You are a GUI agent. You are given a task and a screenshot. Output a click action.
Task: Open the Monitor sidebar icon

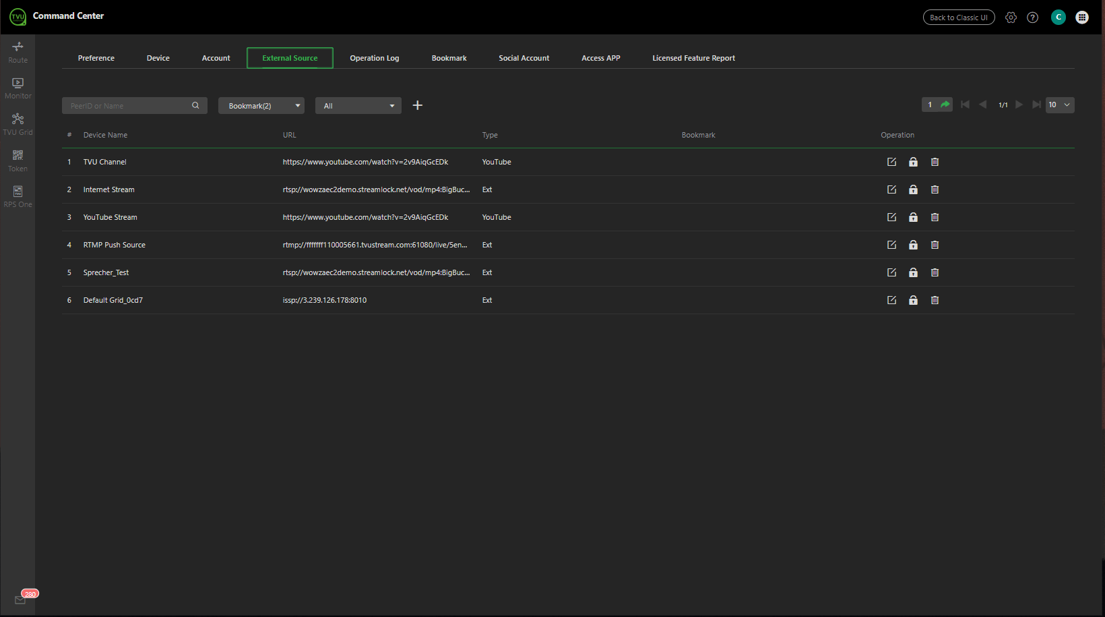point(18,88)
